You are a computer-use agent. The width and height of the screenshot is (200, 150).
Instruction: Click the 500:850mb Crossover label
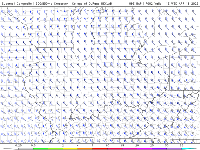(x=52, y=3)
